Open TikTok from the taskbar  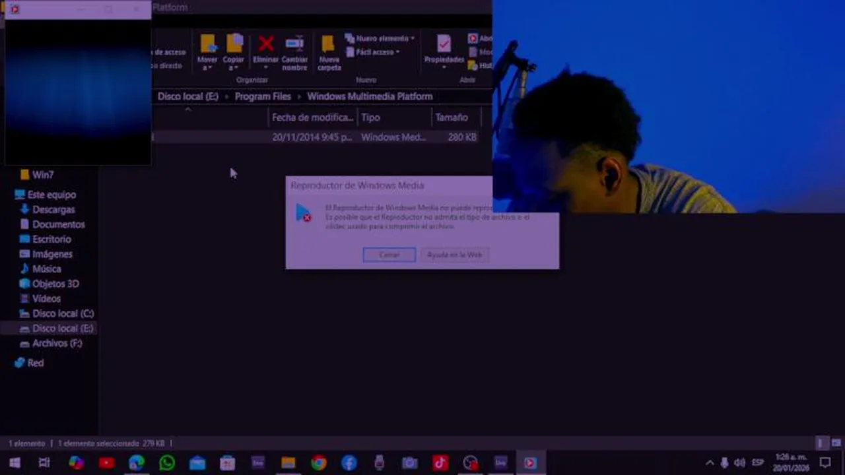click(440, 462)
